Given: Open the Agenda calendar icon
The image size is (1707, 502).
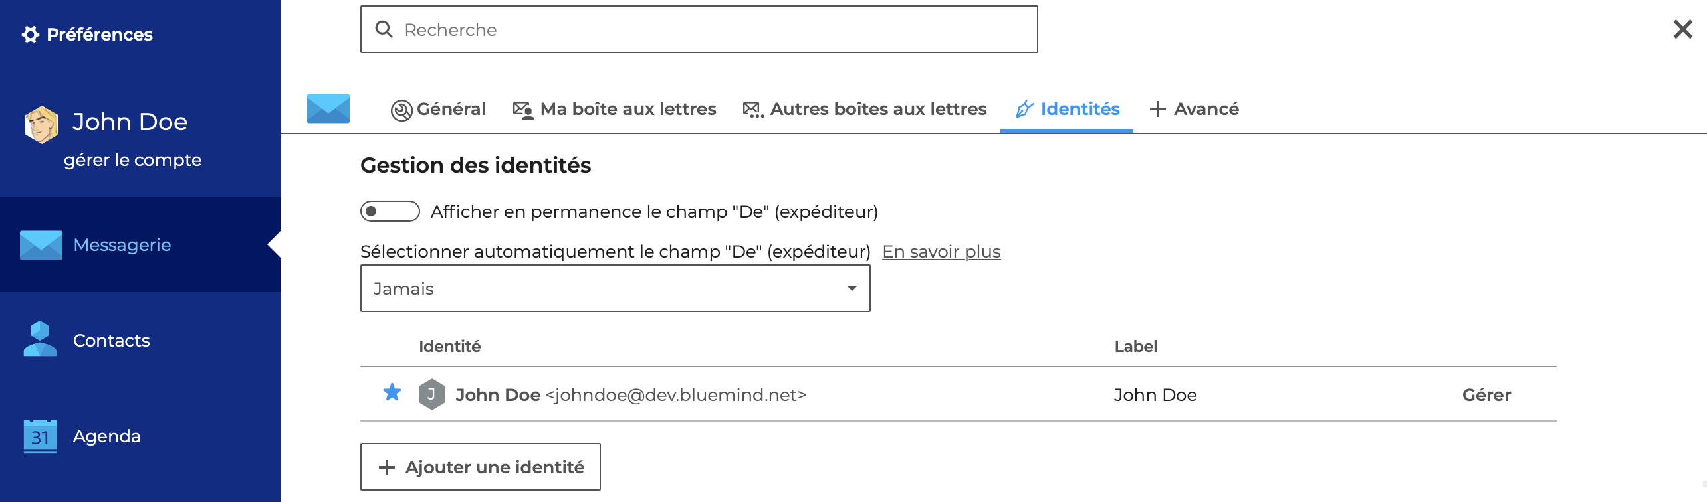Looking at the screenshot, I should pyautogui.click(x=40, y=436).
